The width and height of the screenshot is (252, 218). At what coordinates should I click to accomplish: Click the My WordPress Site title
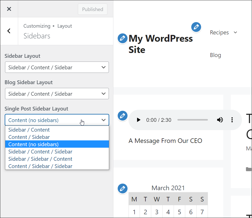(161, 44)
